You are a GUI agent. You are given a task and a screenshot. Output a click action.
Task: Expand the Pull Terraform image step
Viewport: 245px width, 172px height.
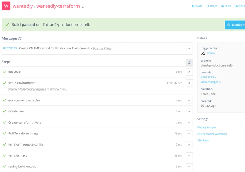[189, 134]
